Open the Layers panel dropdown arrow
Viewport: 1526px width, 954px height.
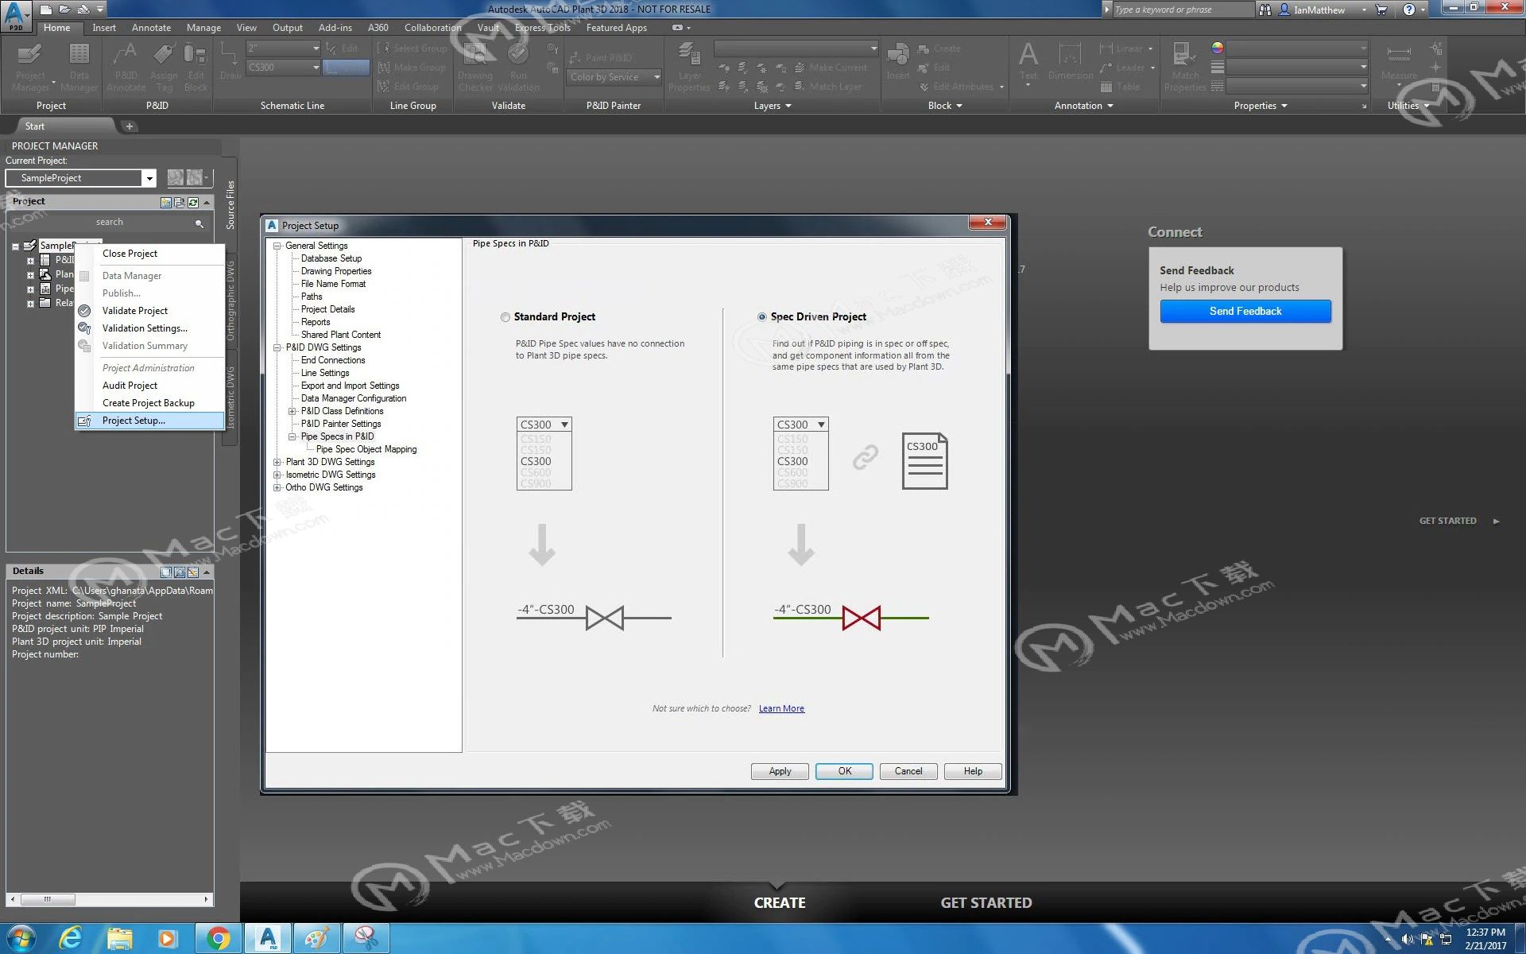tap(788, 106)
